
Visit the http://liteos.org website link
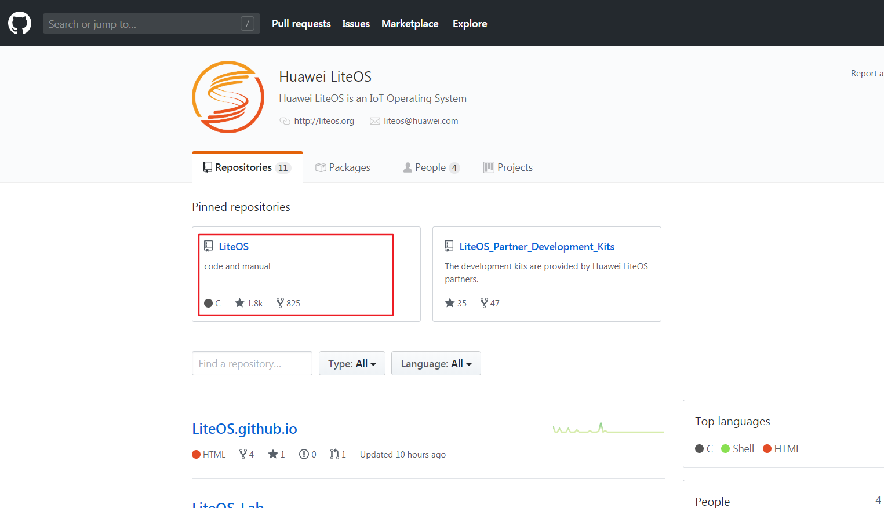324,121
